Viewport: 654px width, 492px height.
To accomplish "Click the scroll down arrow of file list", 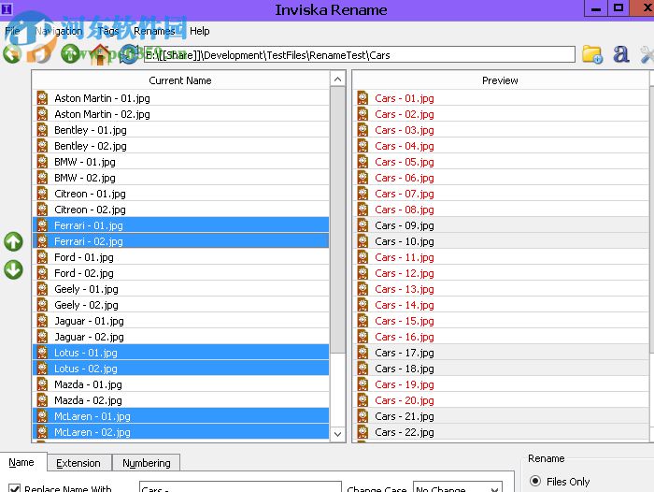I will pos(338,434).
